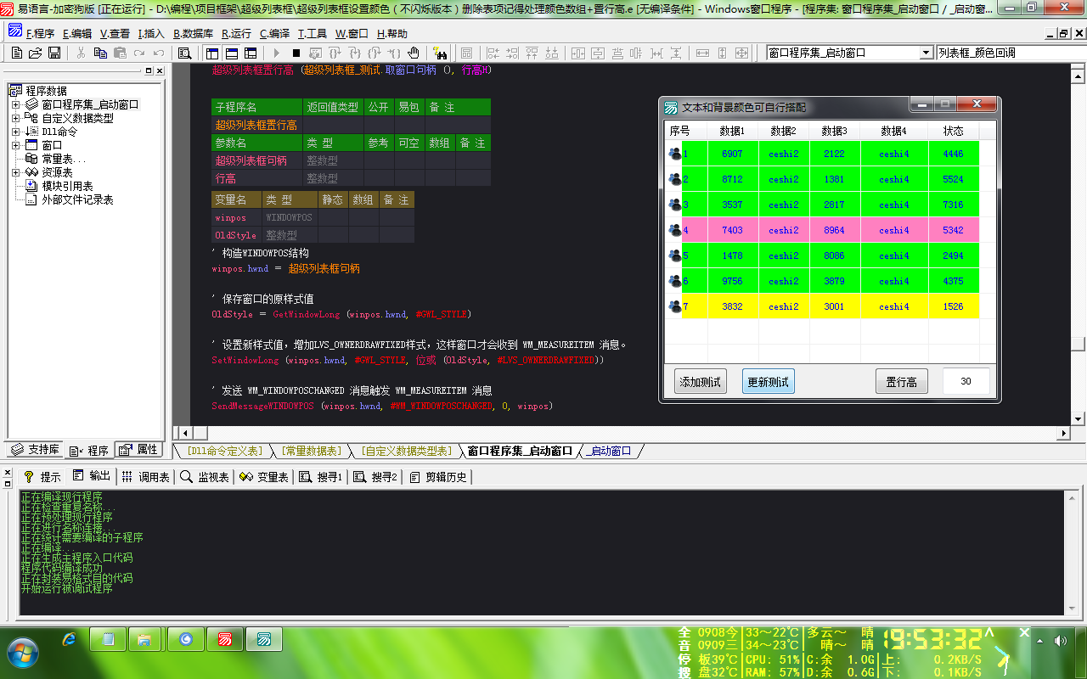Click the row height input field showing 30
Viewport: 1087px width, 679px height.
966,382
